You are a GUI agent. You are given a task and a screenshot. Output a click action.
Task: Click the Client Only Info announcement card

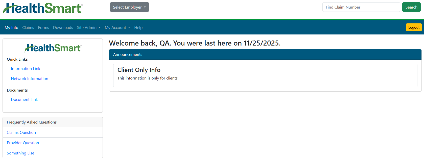click(x=265, y=75)
